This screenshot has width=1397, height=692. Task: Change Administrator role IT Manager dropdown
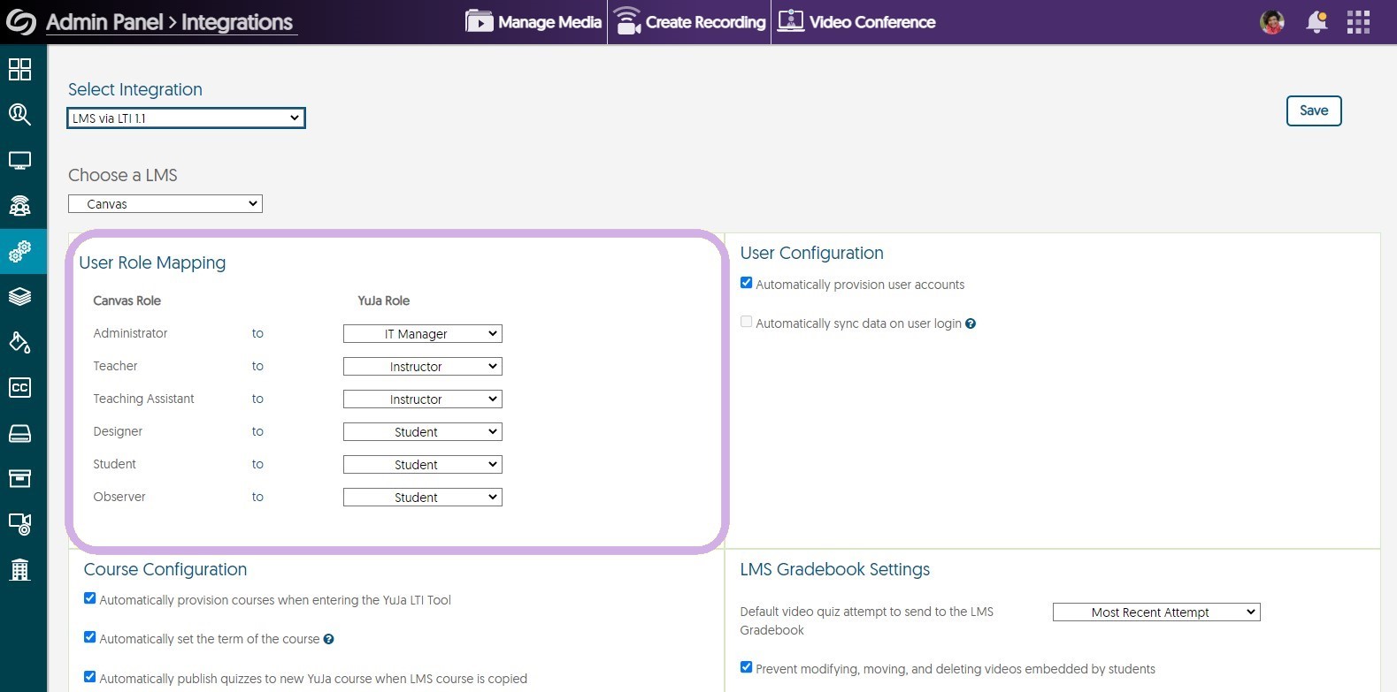(x=422, y=334)
